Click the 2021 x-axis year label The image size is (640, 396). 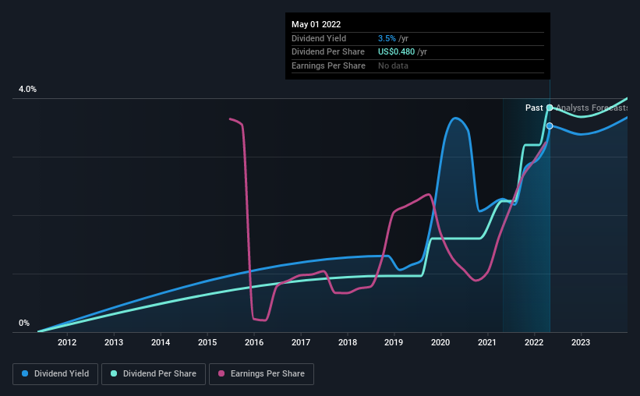pyautogui.click(x=487, y=342)
